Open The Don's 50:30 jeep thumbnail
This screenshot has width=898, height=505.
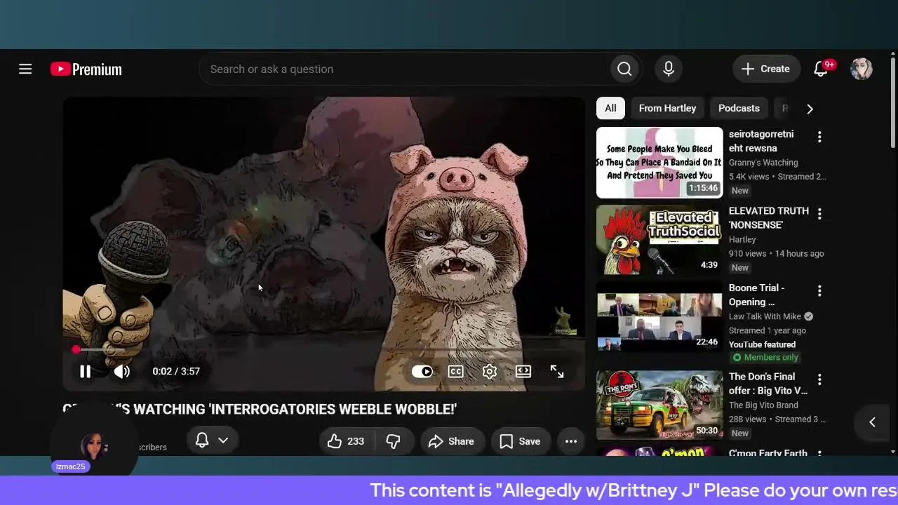pos(659,405)
